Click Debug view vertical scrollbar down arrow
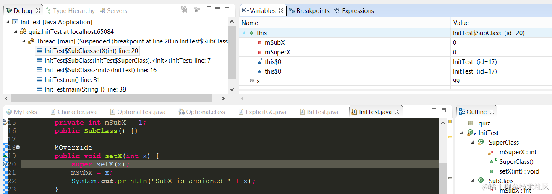552x194 pixels. [232, 90]
